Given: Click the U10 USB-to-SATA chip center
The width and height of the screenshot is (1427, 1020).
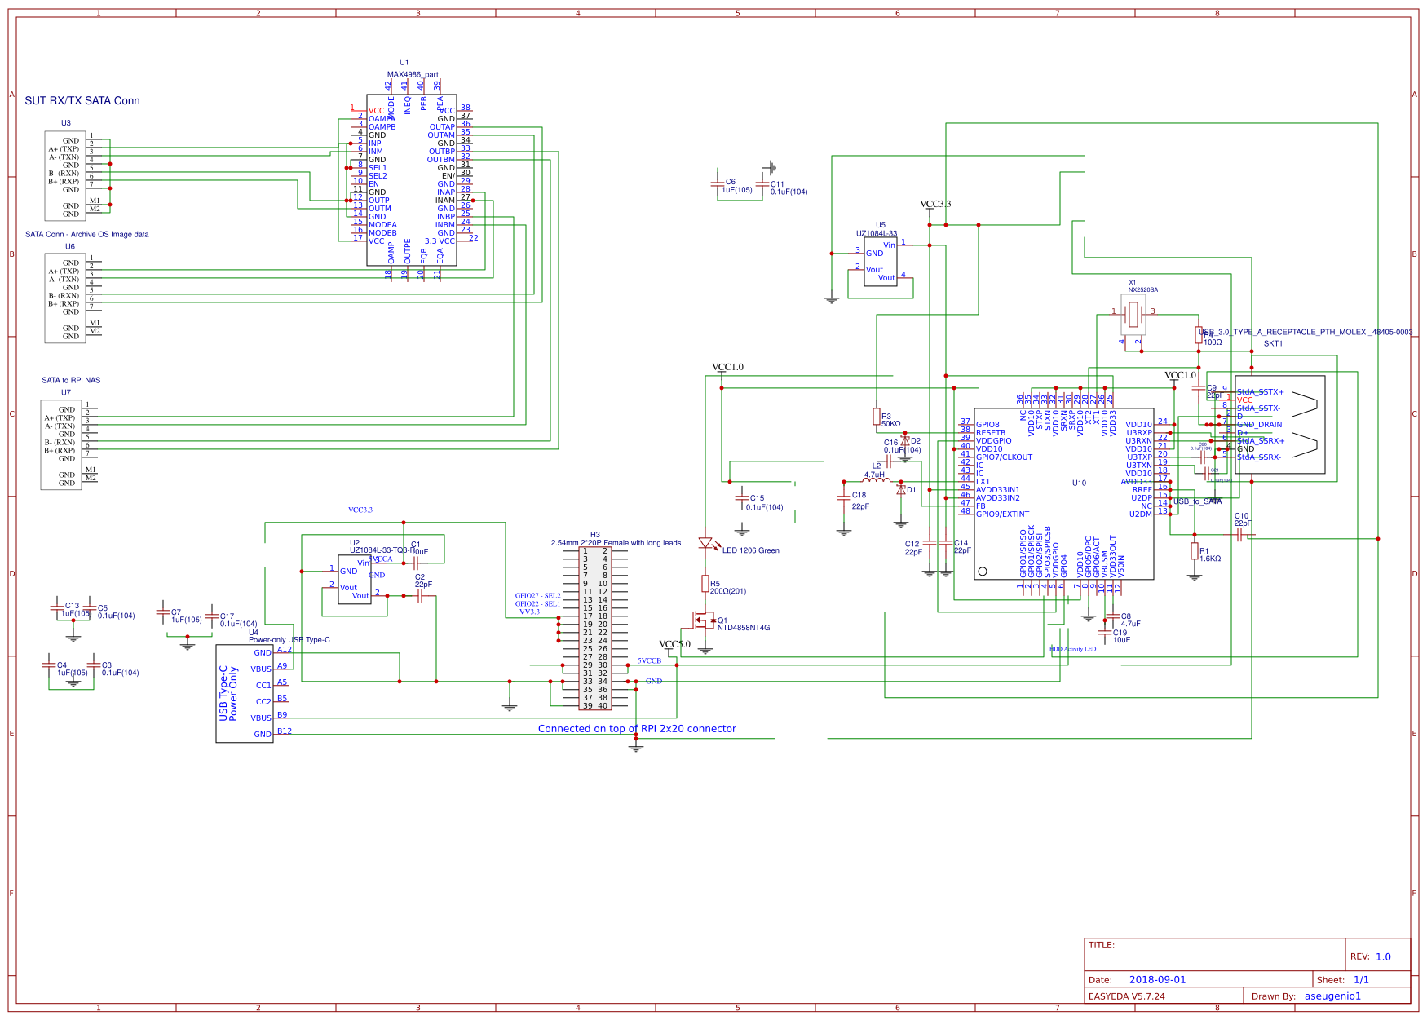Looking at the screenshot, I should click(1064, 493).
